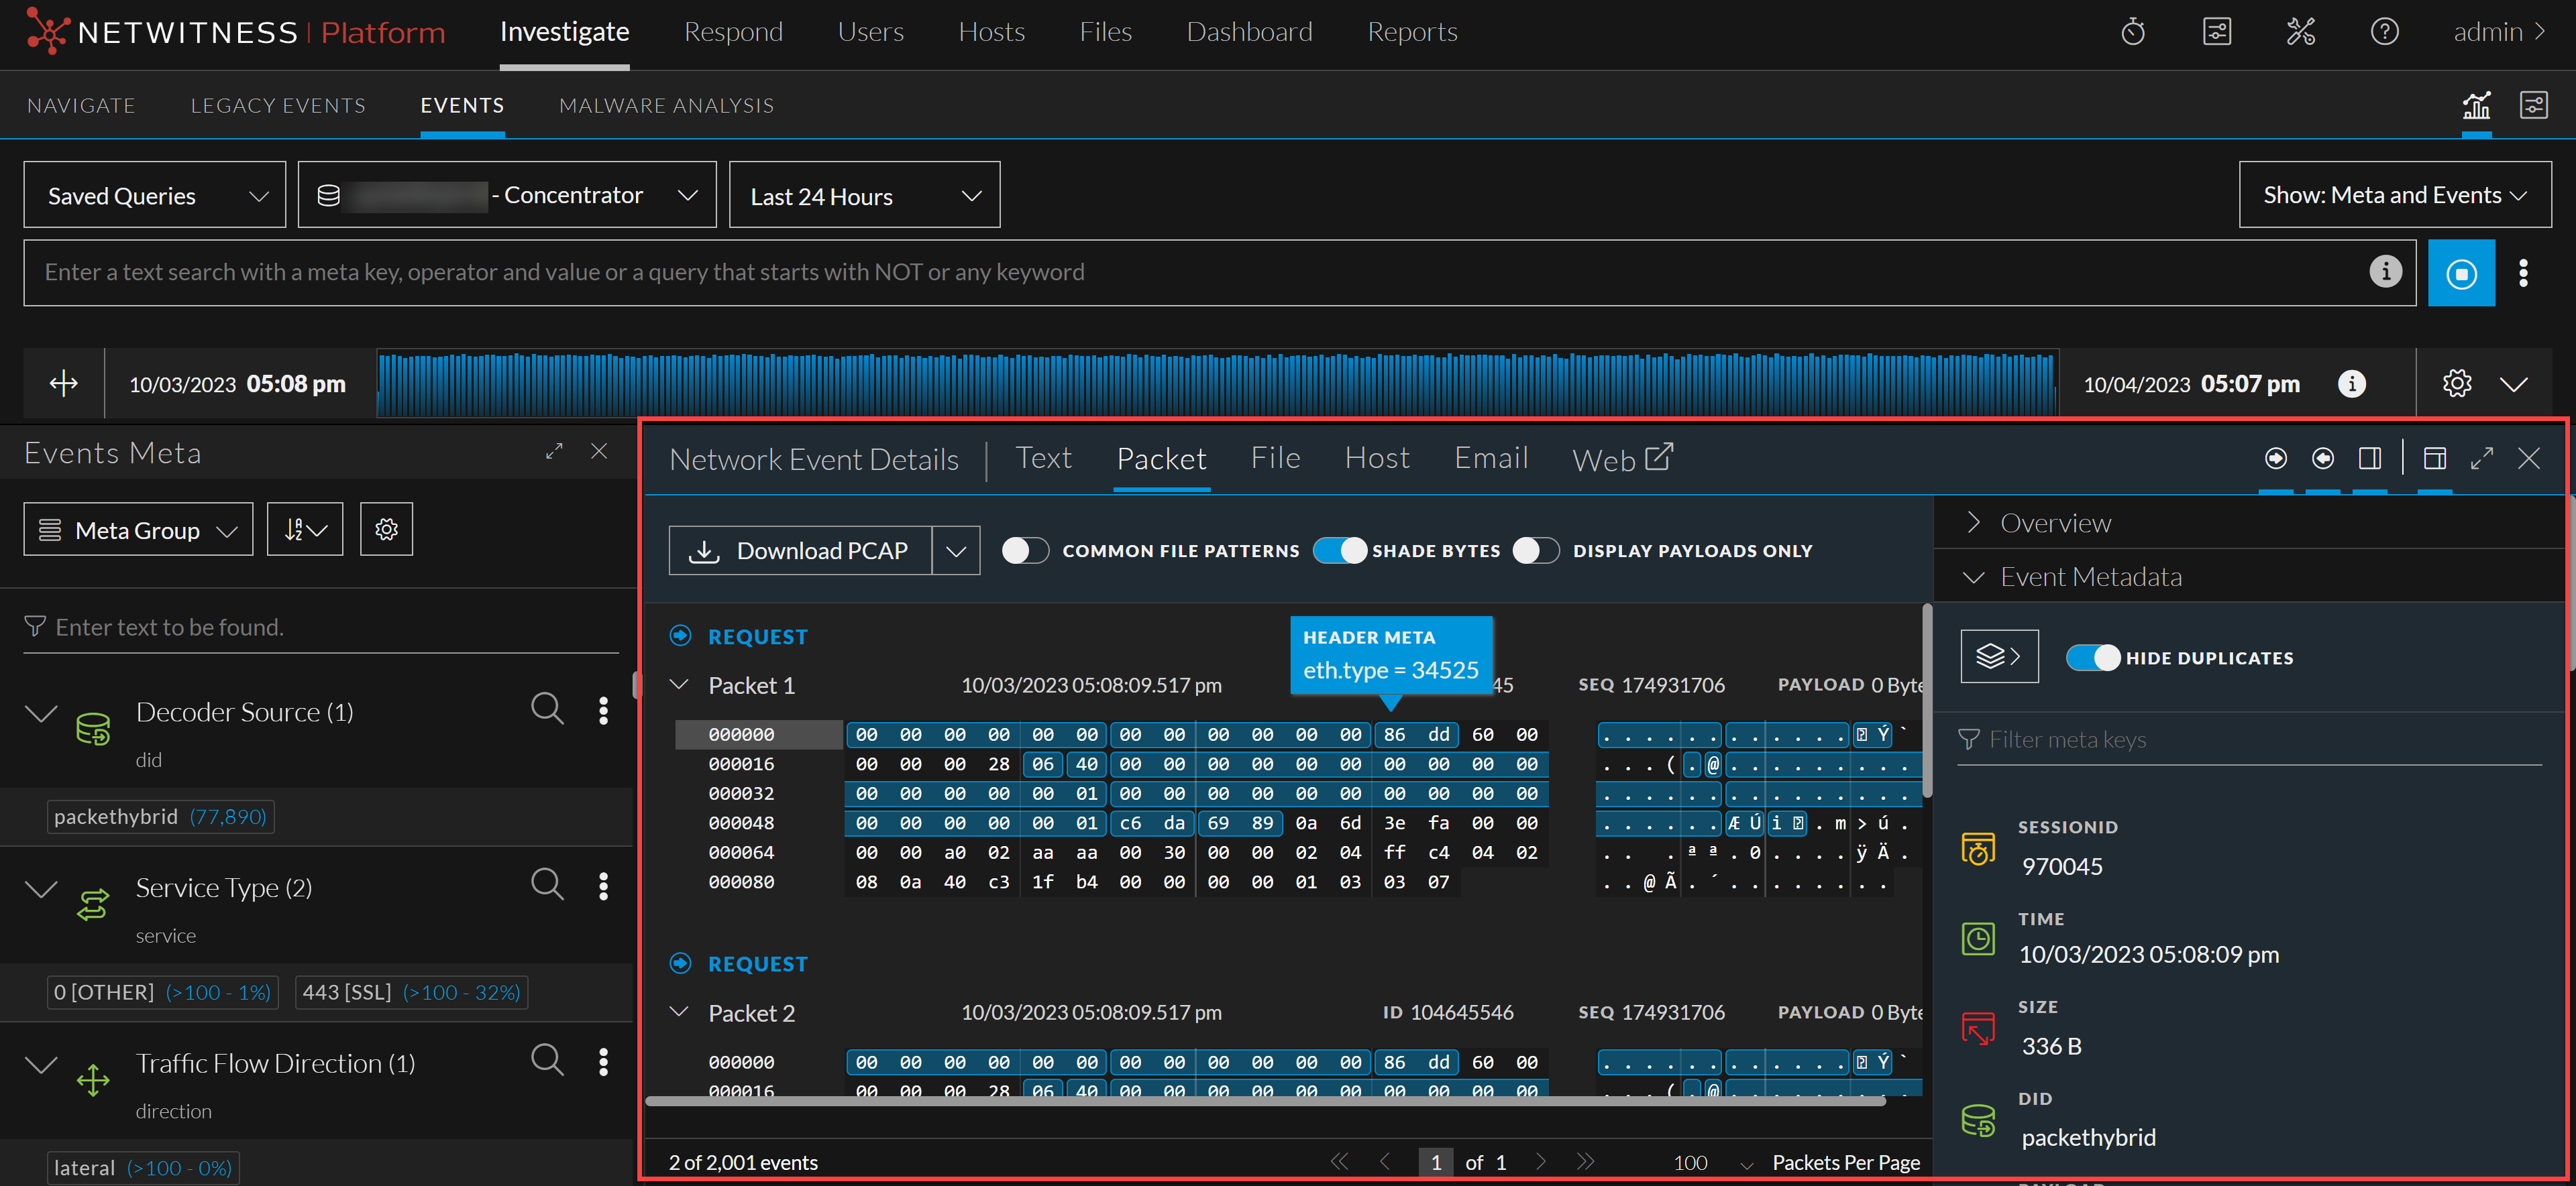The width and height of the screenshot is (2576, 1186).
Task: Click the horizontal scrollbar in packet view
Action: [1265, 1101]
